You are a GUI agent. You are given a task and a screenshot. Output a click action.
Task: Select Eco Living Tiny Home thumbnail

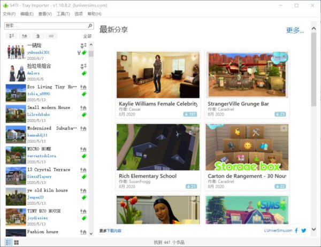16,93
